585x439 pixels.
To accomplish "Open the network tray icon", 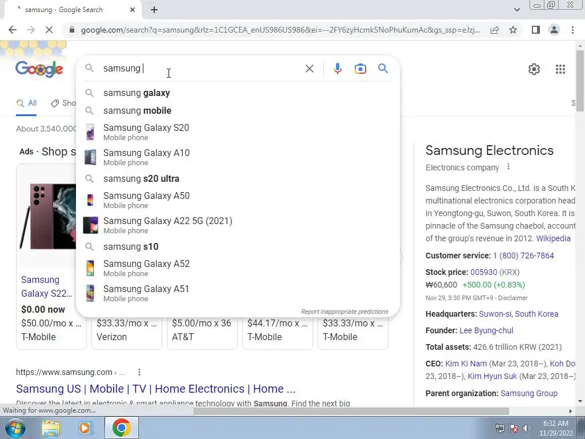I will tap(499, 428).
